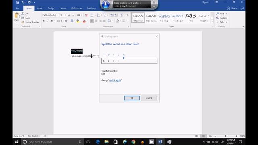Sort the selected paragraphs
The image size is (258, 145).
click(122, 15)
